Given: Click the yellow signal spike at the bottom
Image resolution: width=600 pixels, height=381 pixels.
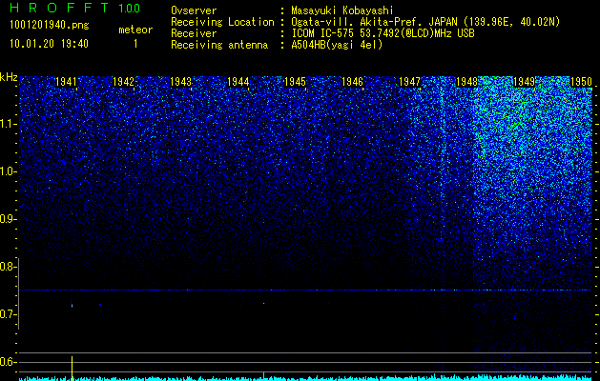Looking at the screenshot, I should coord(72,368).
